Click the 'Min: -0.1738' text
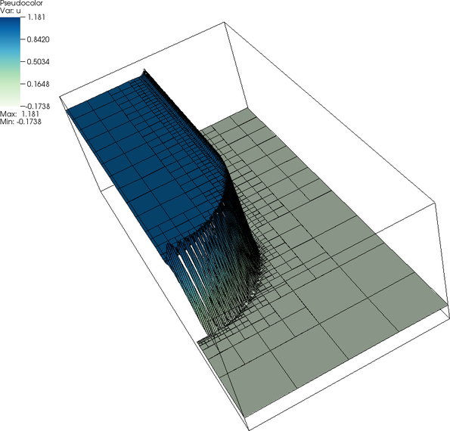Image resolution: width=450 pixels, height=431 pixels. pos(20,122)
